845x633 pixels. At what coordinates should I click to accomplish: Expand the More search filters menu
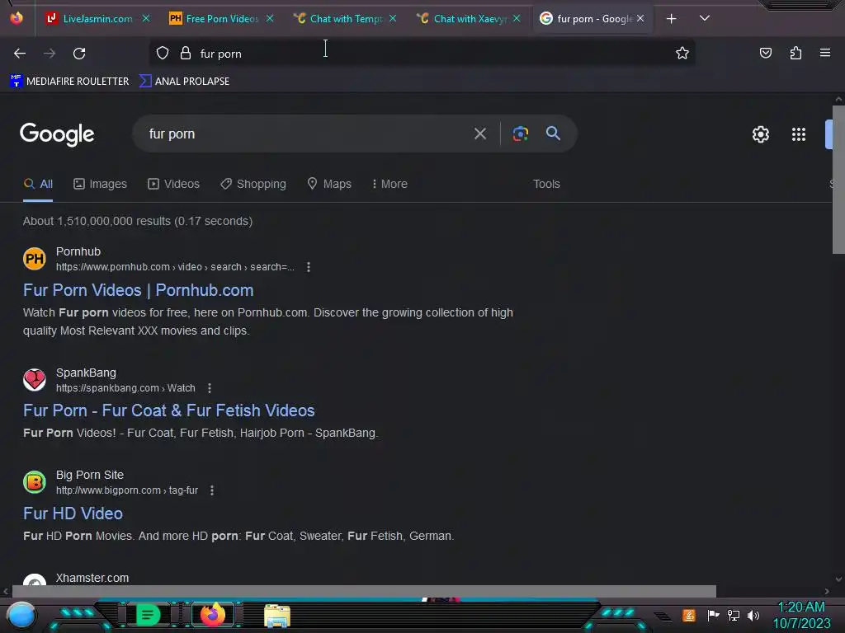coord(389,184)
